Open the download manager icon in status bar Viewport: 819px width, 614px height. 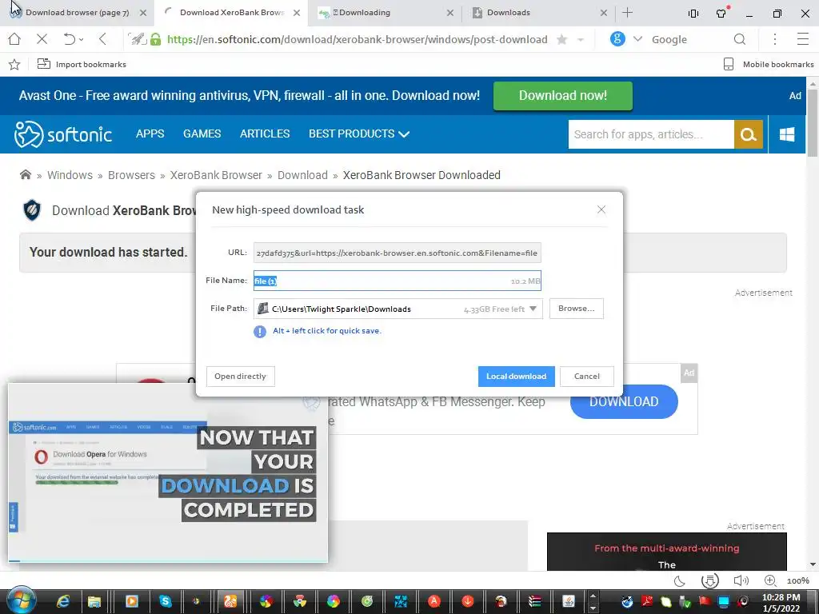(709, 580)
